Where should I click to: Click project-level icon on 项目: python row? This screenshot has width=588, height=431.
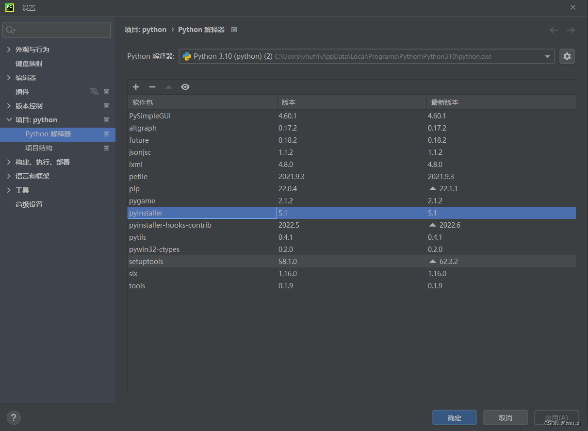click(x=107, y=120)
